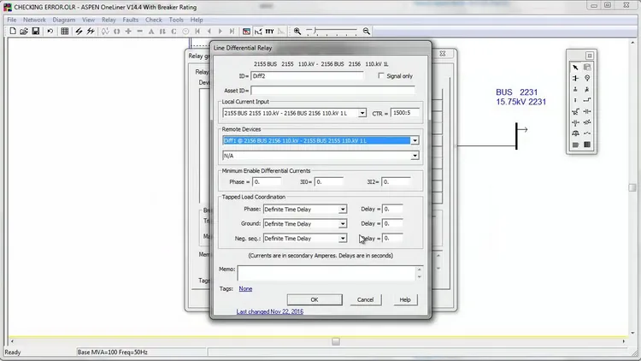The width and height of the screenshot is (641, 361).
Task: Open the Relay menu
Action: click(x=109, y=20)
